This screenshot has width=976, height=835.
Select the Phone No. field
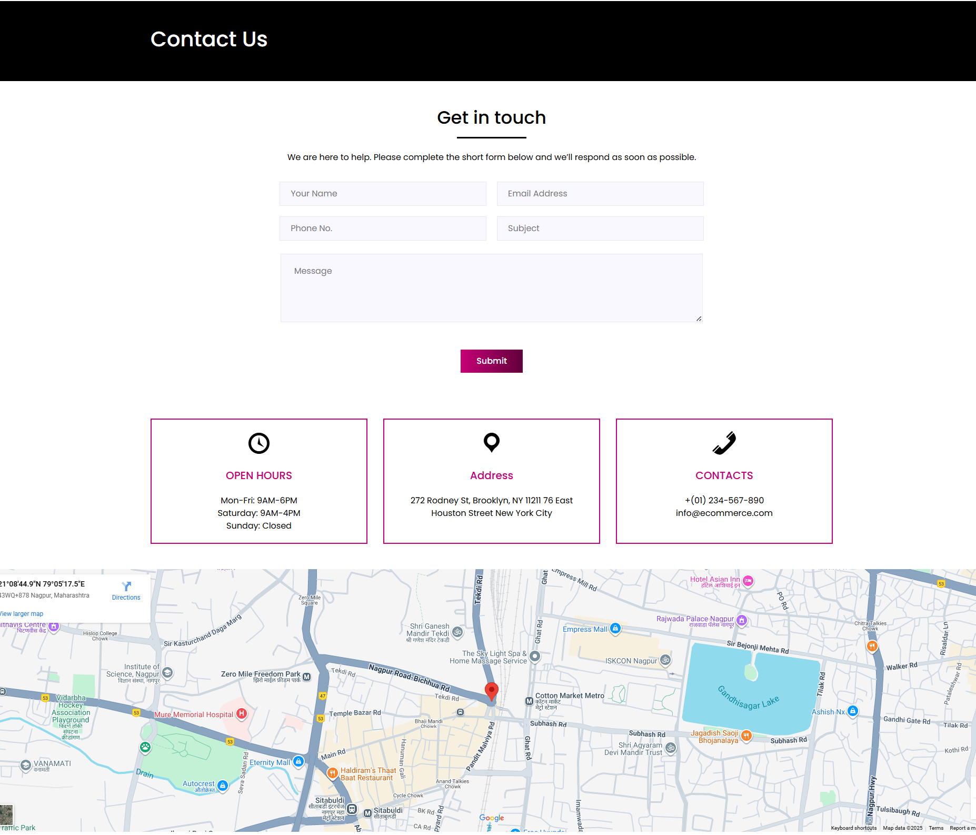coord(383,228)
